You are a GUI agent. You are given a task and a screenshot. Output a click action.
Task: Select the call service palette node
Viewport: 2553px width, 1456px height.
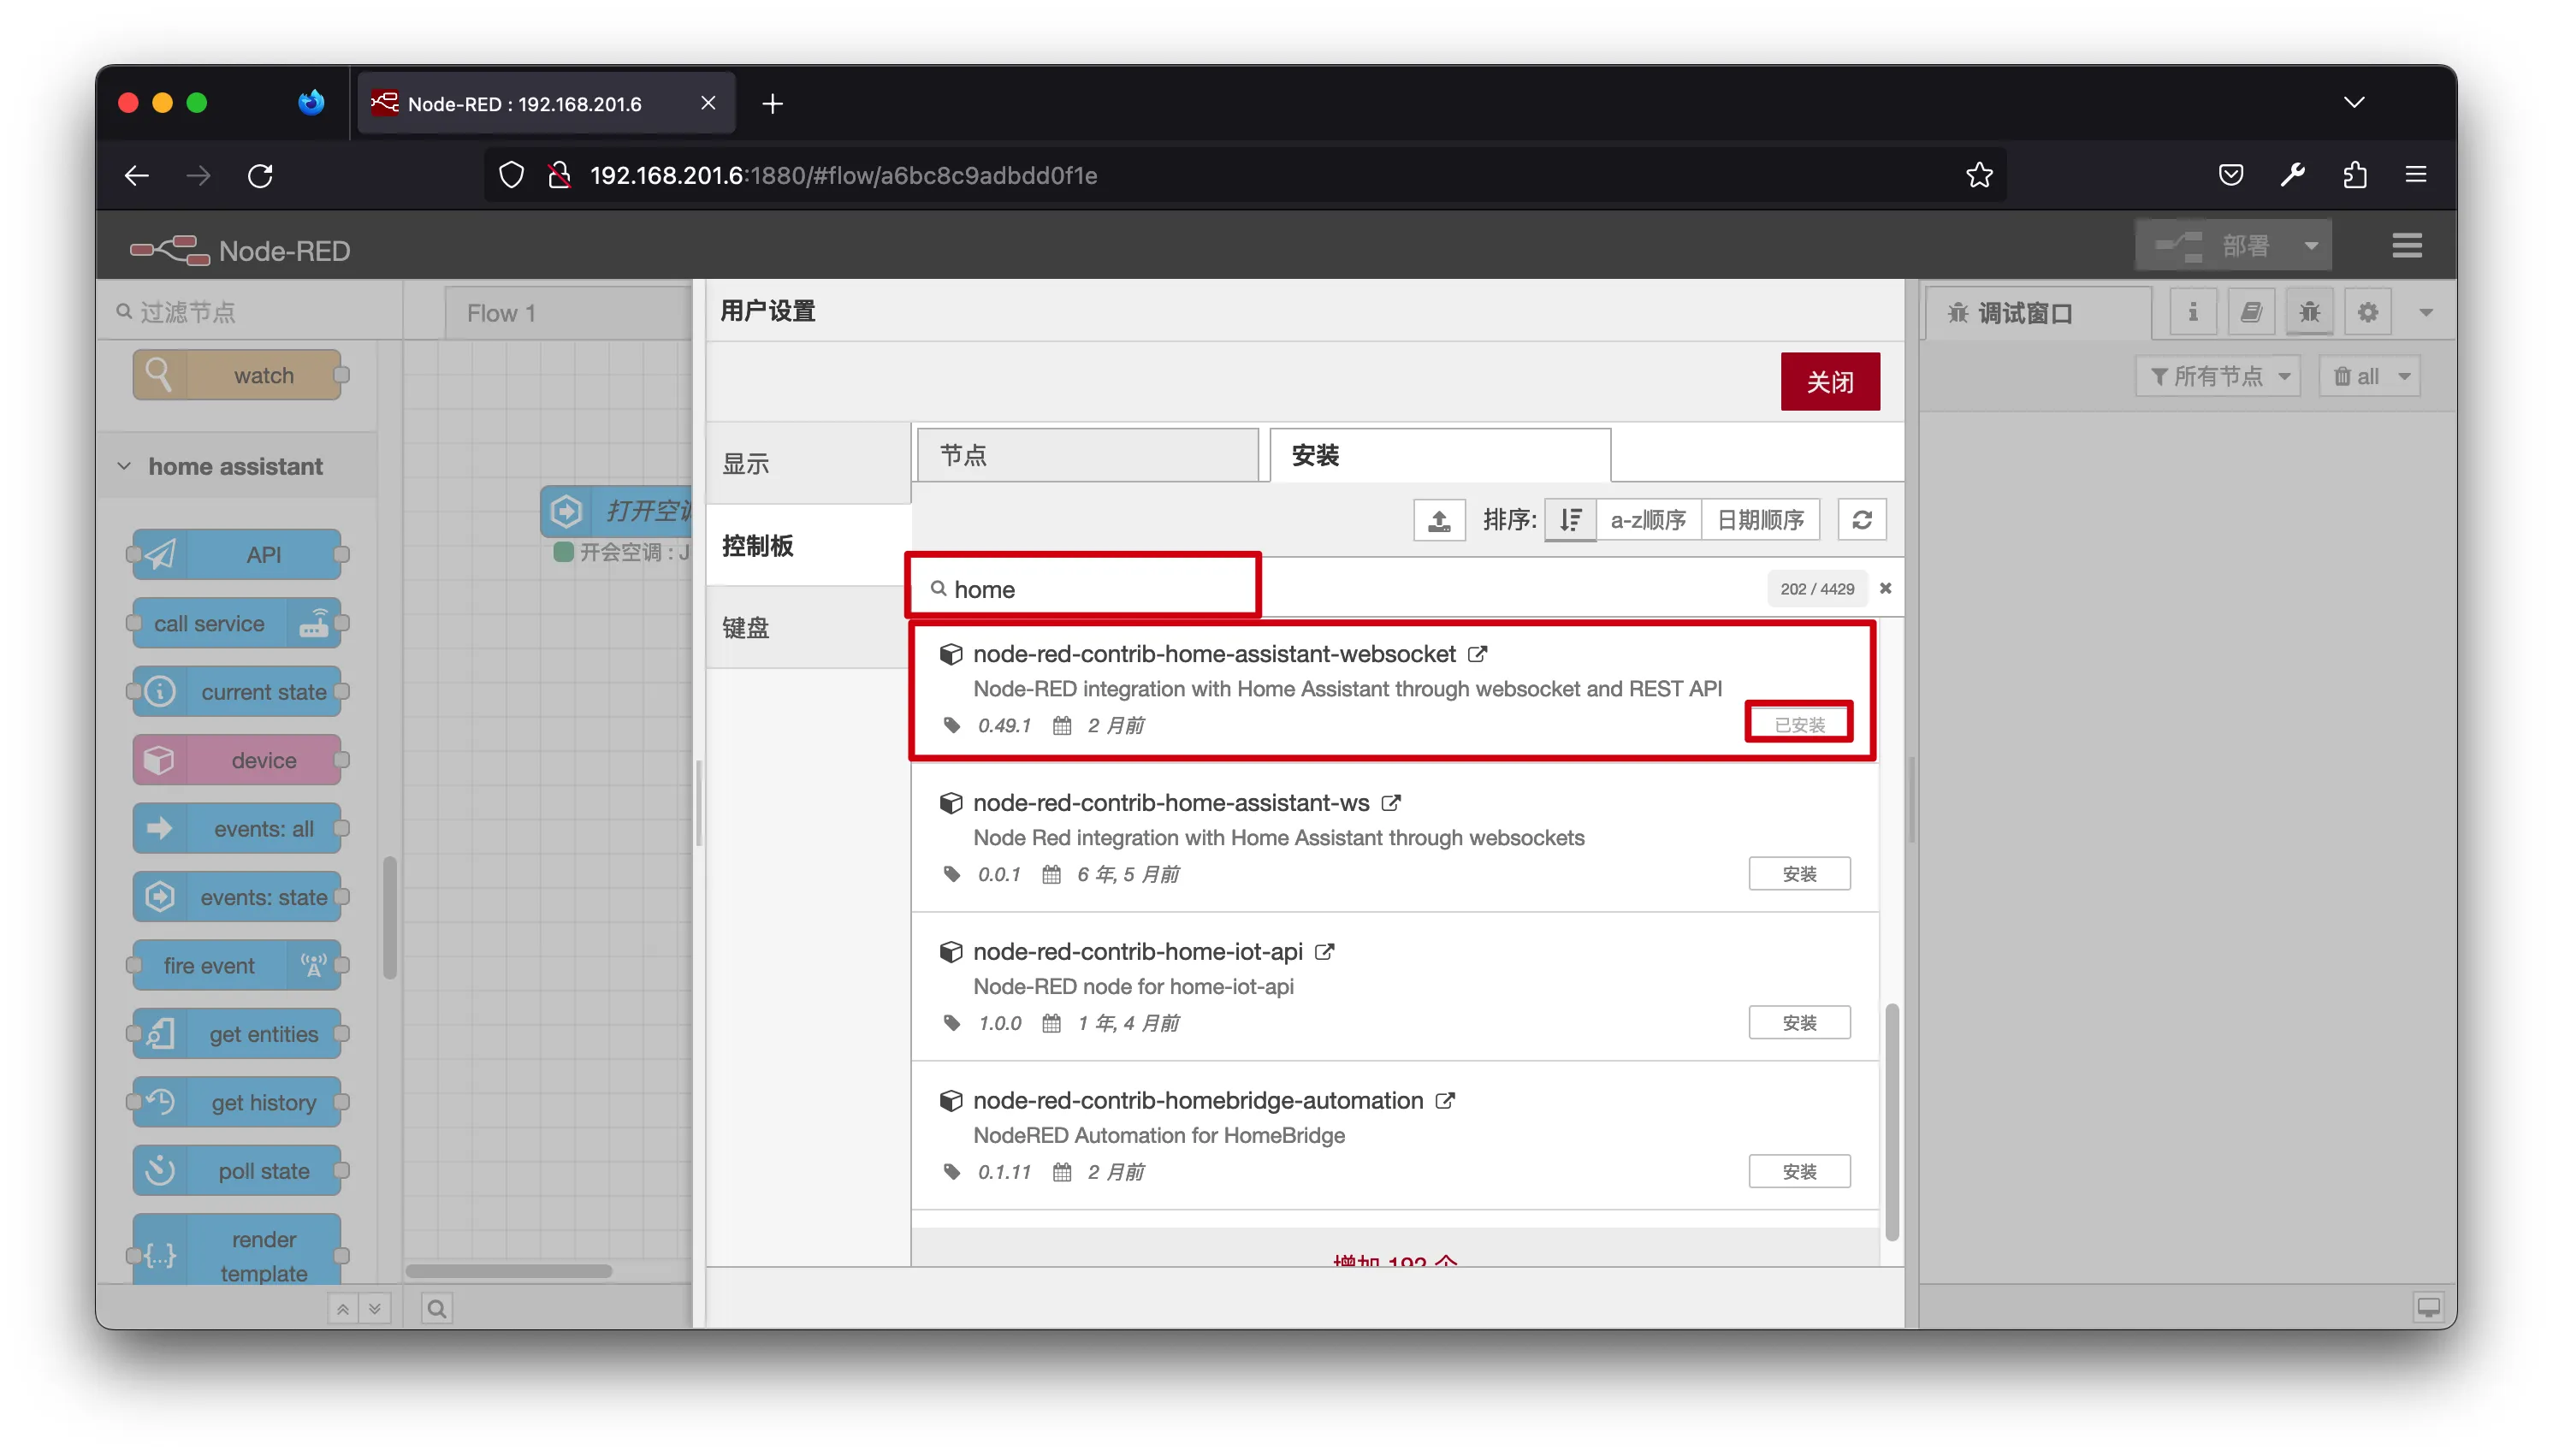pyautogui.click(x=237, y=624)
